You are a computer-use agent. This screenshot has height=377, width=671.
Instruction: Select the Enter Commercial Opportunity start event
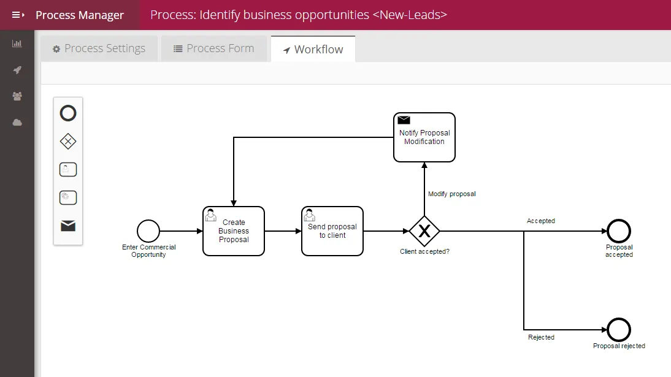click(148, 231)
